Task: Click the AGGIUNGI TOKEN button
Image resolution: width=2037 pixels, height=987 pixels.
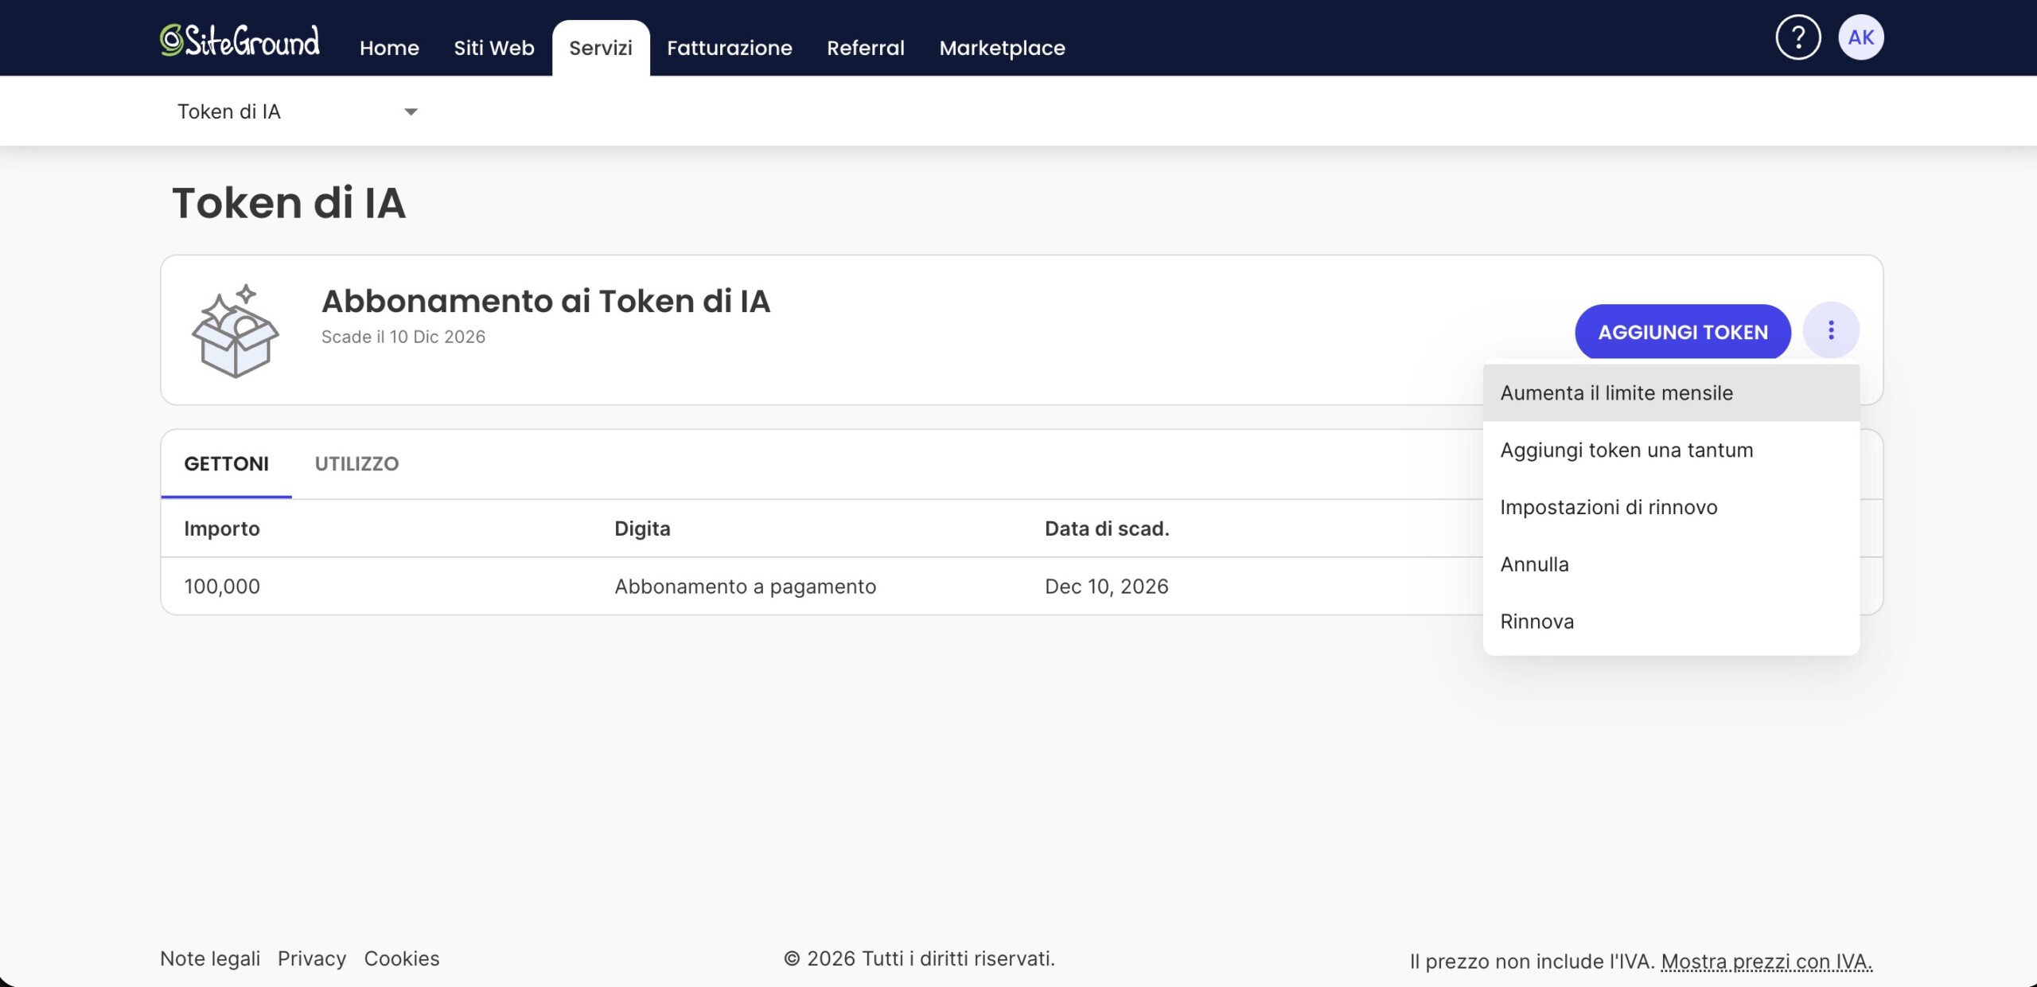Action: coord(1683,332)
